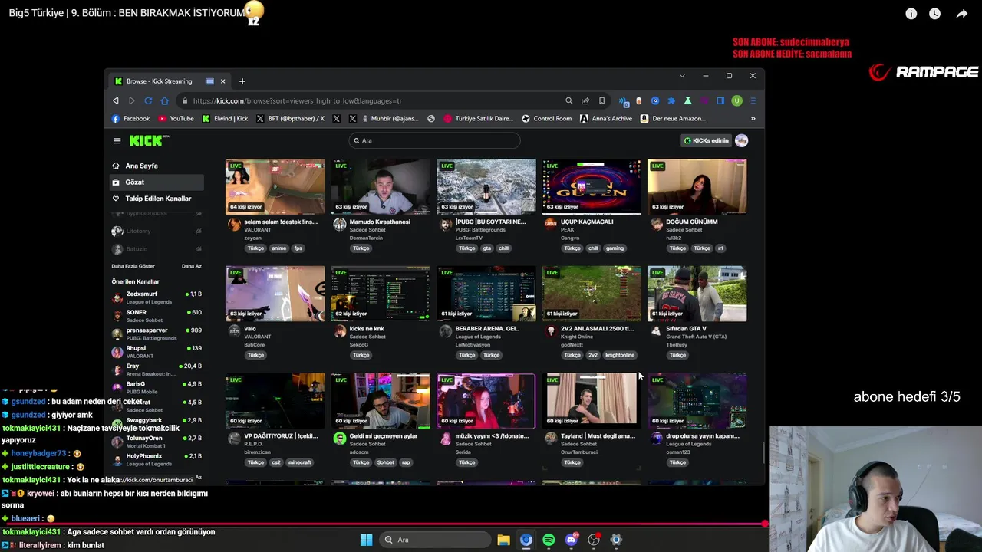Select the gta tag under LrxTeamTV
The height and width of the screenshot is (552, 982).
point(486,248)
